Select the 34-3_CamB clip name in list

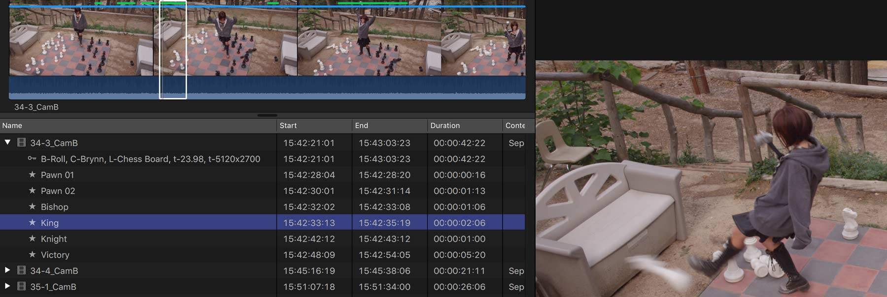(54, 143)
